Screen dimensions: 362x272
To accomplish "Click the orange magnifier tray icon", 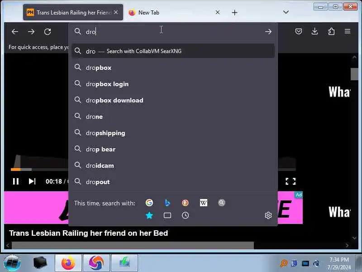I will 284,263.
